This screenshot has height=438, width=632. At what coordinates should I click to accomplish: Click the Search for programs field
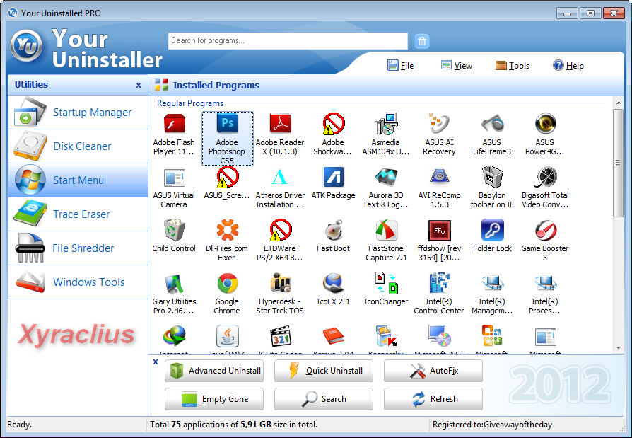(288, 41)
